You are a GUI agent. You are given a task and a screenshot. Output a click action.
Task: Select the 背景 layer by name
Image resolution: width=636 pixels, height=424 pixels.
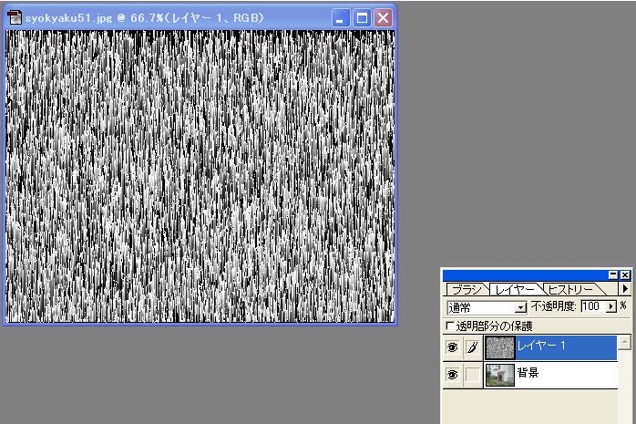pos(528,375)
